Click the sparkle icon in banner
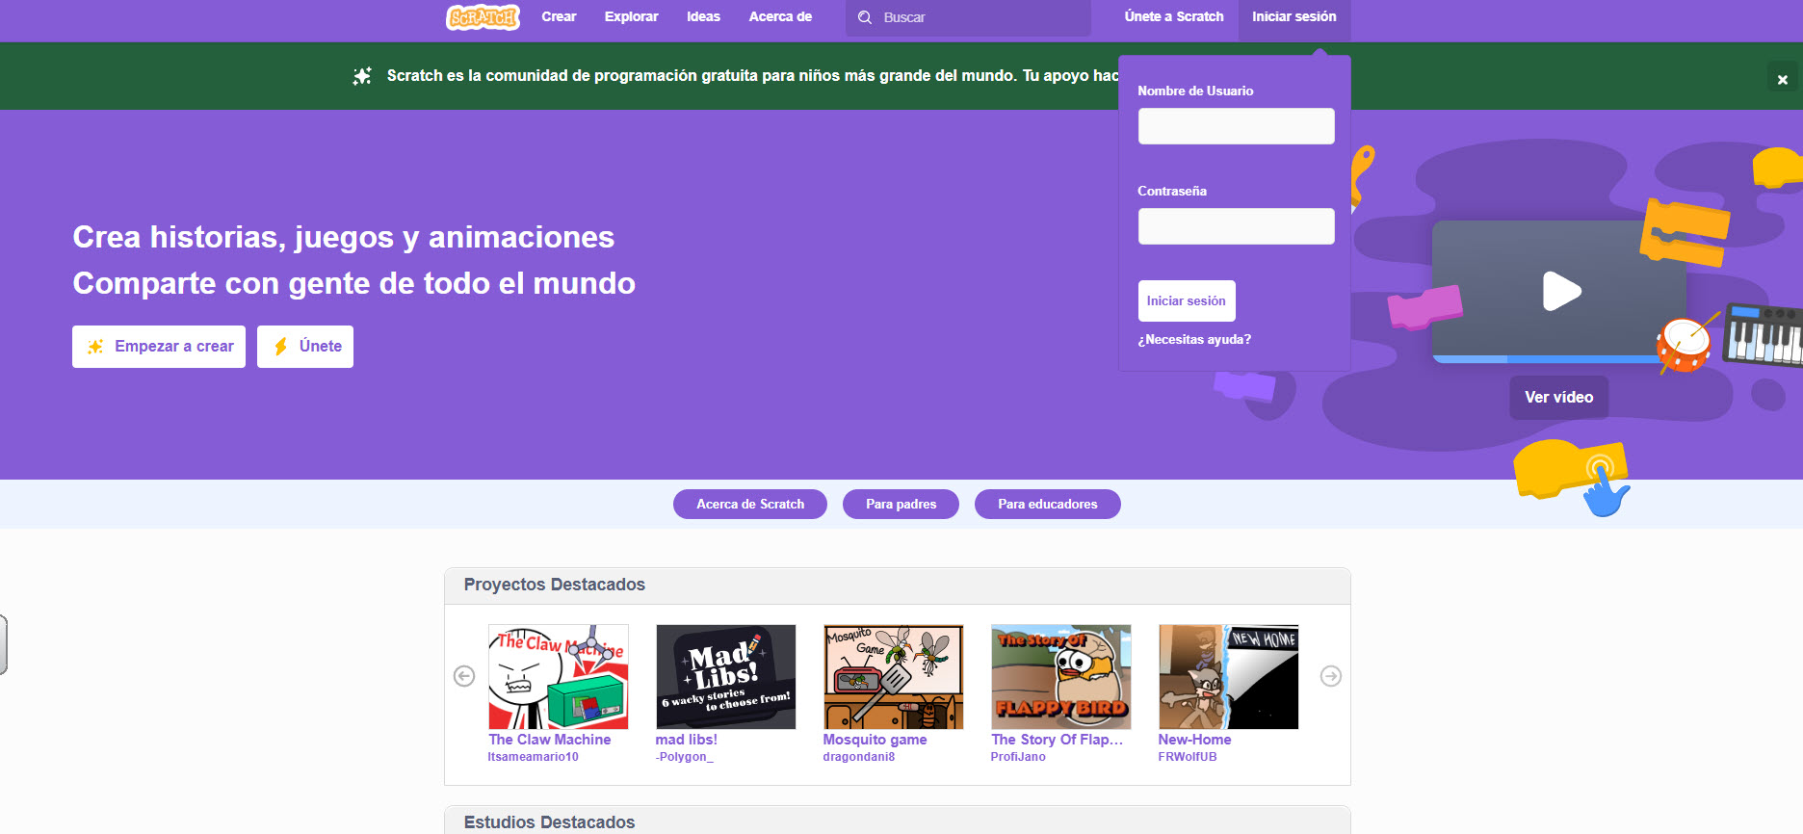This screenshot has height=834, width=1803. coord(362,75)
